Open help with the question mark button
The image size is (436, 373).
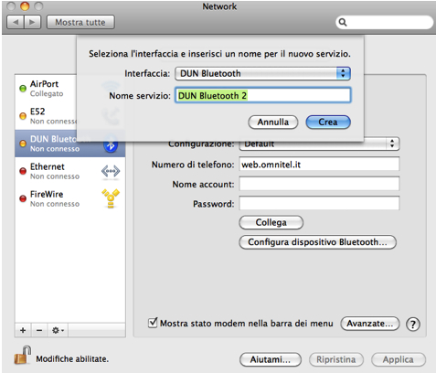tap(413, 324)
